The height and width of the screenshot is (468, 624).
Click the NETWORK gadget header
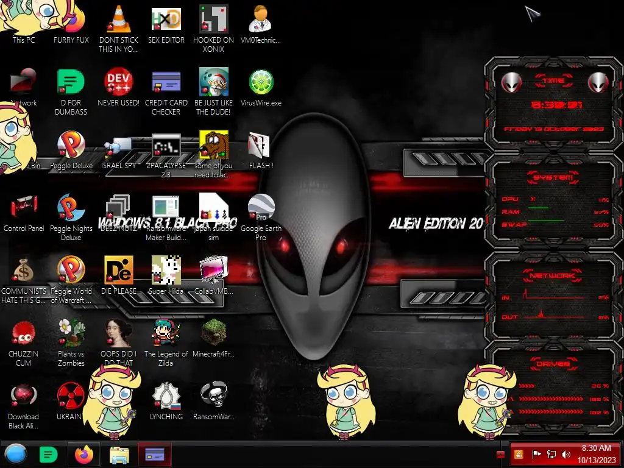click(x=552, y=275)
